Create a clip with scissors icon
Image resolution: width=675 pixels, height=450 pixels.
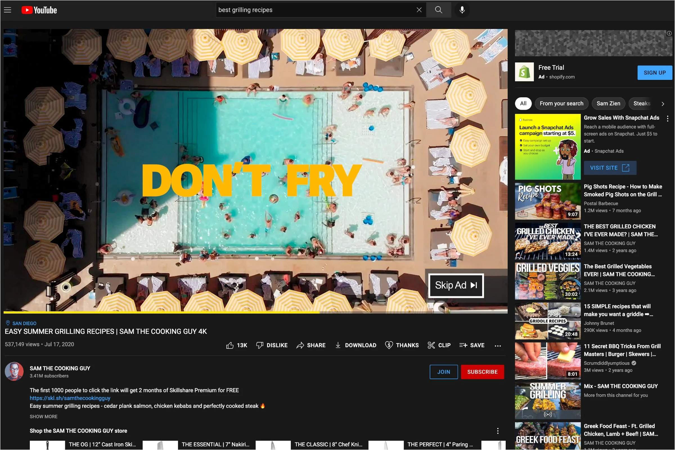pyautogui.click(x=439, y=345)
